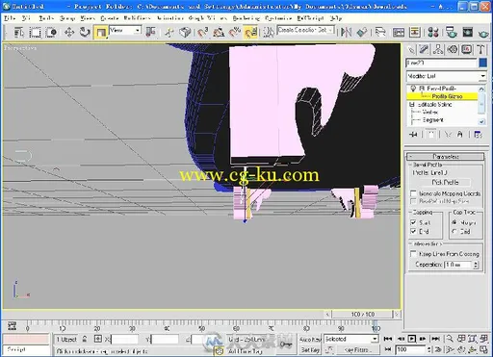This screenshot has width=493, height=357.
Task: Toggle the 3D Snaps icon
Action: pyautogui.click(x=202, y=33)
